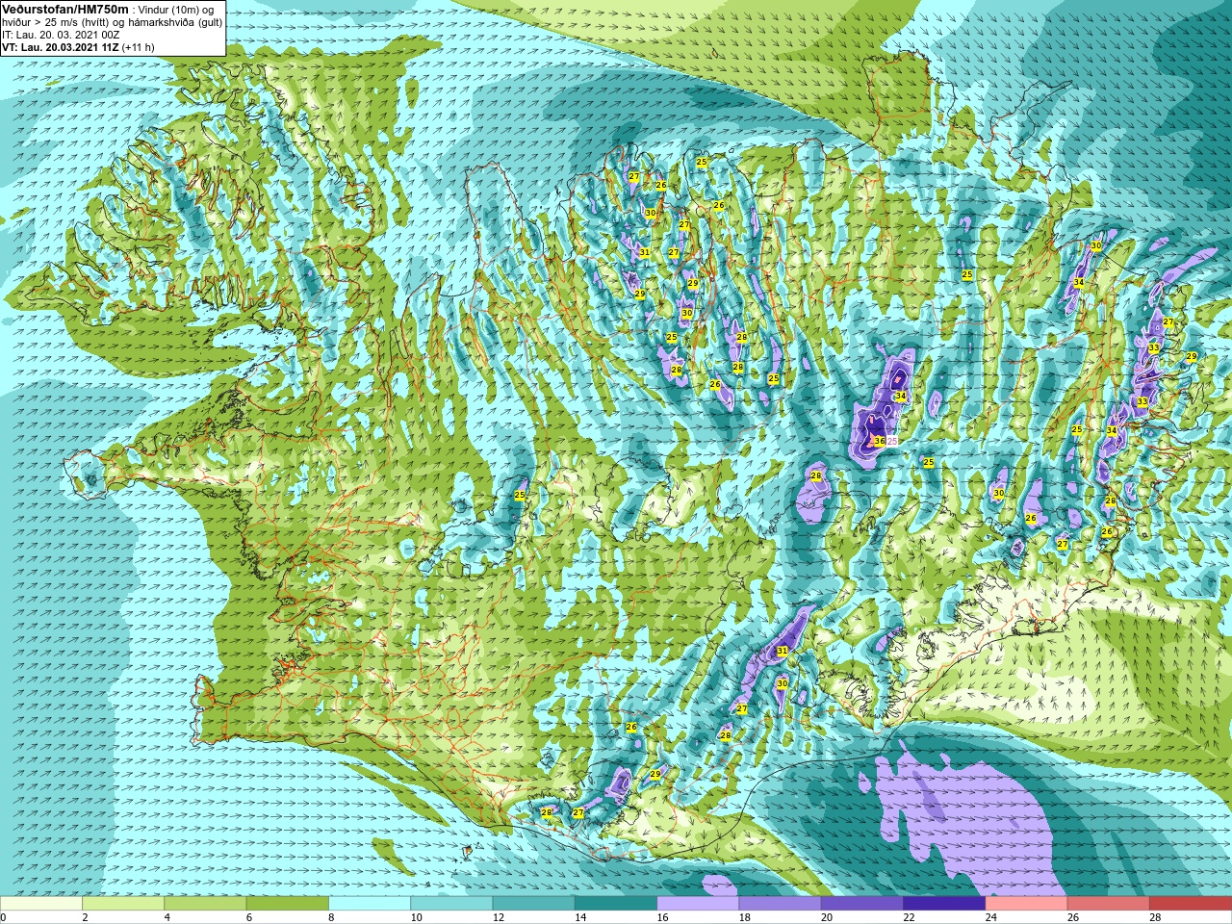The image size is (1232, 924).
Task: Click the 'Vindur (10m) og' header text
Action: click(x=177, y=9)
